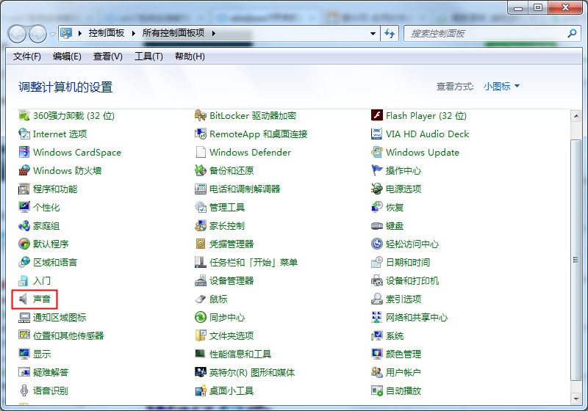Open the 设备管理器 link
Viewport: 588px width, 411px height.
tap(232, 280)
